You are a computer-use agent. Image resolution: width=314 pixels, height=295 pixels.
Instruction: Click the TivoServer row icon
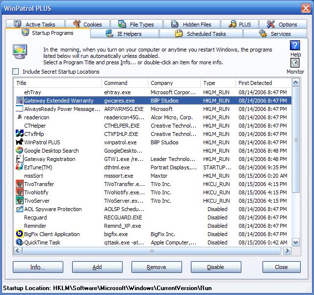coord(20,200)
